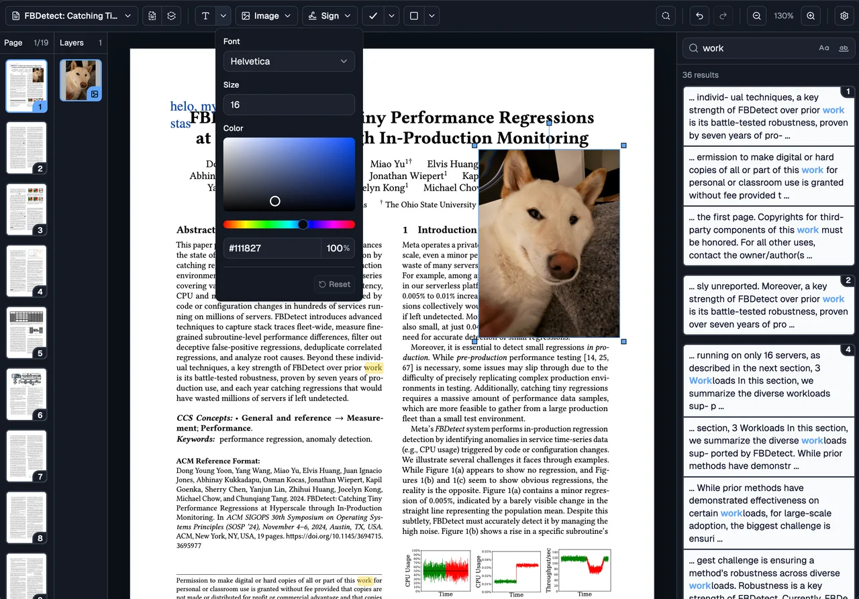Collapse the text options dropdown arrow
Image resolution: width=859 pixels, height=599 pixels.
point(223,15)
